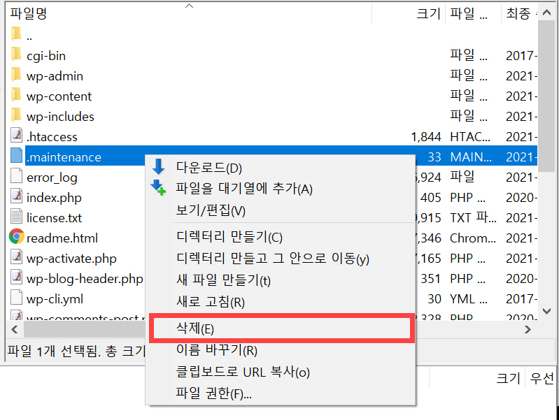Screen dimensions: 559x420
Task: Select the cgi-bin folder name
Action: click(46, 56)
